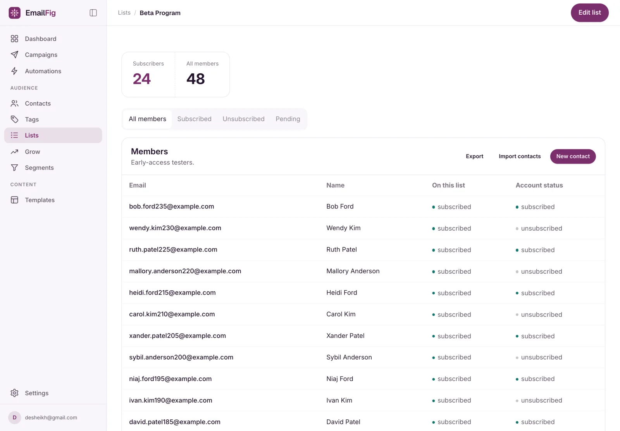Open the Dashboard page
This screenshot has height=431, width=620.
point(53,39)
